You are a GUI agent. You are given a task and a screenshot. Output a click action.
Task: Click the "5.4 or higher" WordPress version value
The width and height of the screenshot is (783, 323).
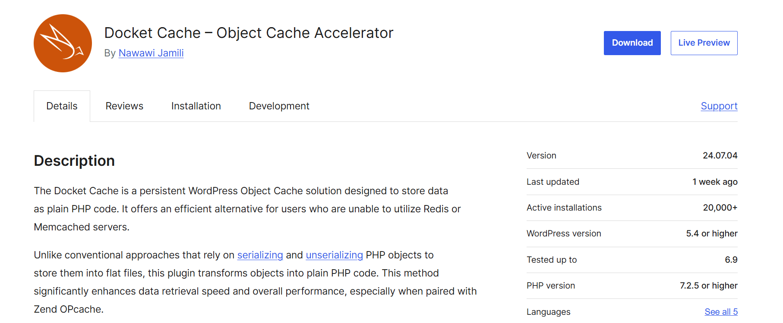tap(711, 233)
